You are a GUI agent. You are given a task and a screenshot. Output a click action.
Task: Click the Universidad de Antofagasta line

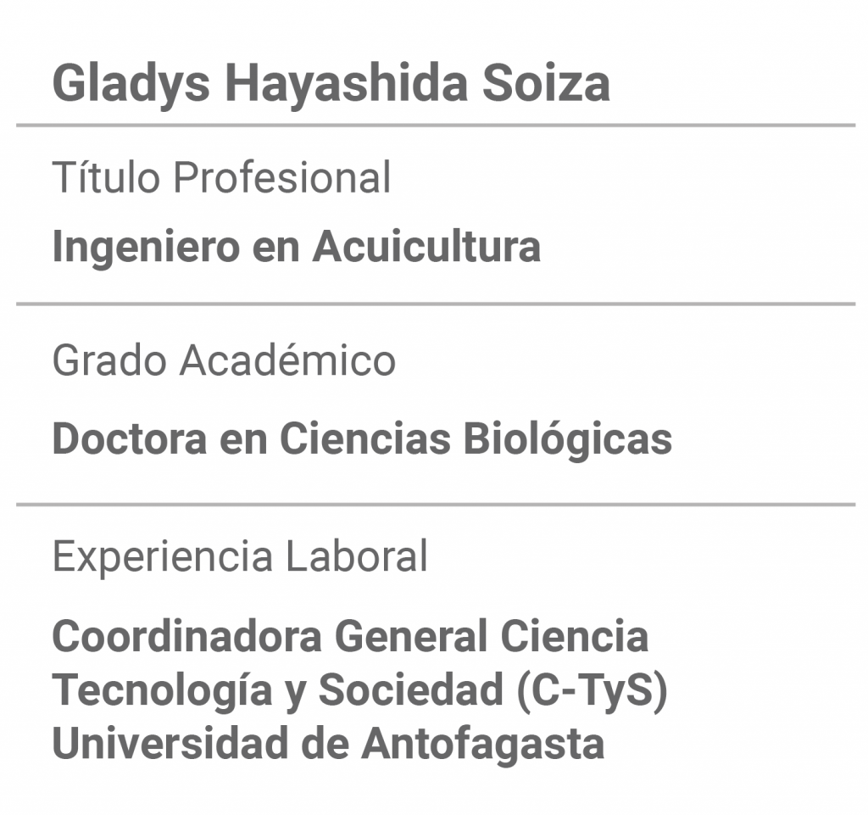pyautogui.click(x=328, y=743)
